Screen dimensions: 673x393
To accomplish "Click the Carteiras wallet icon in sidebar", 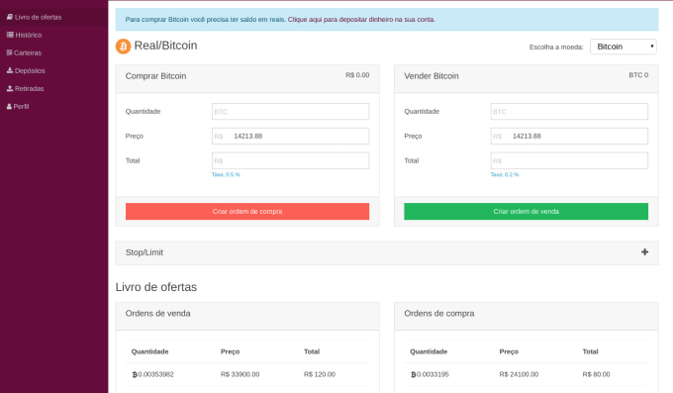I will coord(10,52).
